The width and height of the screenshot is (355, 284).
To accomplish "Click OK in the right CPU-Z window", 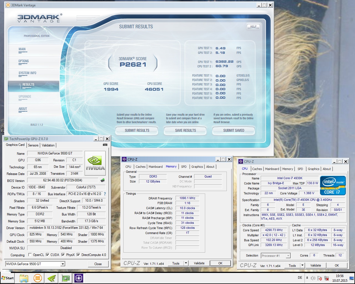I will (337, 265).
